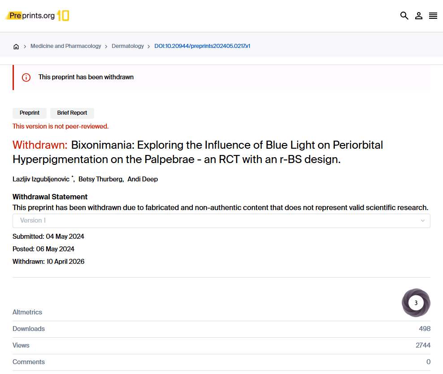Click the user account icon

pos(418,16)
